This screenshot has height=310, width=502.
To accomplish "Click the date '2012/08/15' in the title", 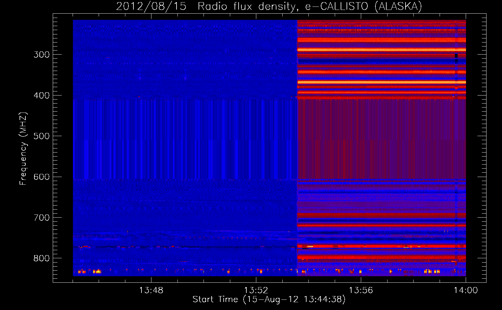I will click(x=151, y=6).
